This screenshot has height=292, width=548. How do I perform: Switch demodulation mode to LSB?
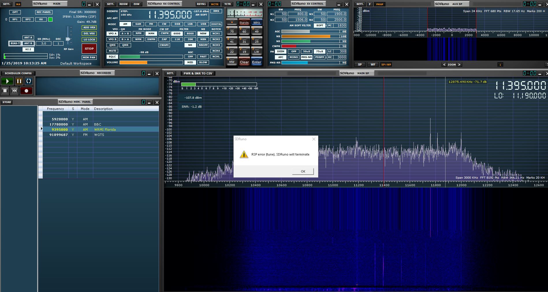(x=190, y=24)
